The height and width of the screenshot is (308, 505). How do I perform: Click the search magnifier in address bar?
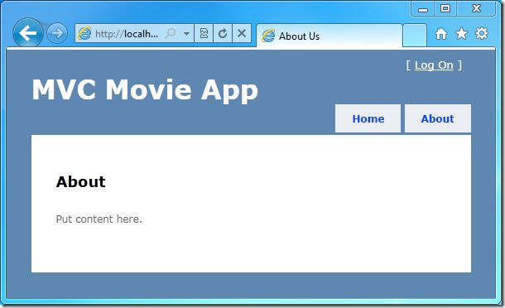171,33
